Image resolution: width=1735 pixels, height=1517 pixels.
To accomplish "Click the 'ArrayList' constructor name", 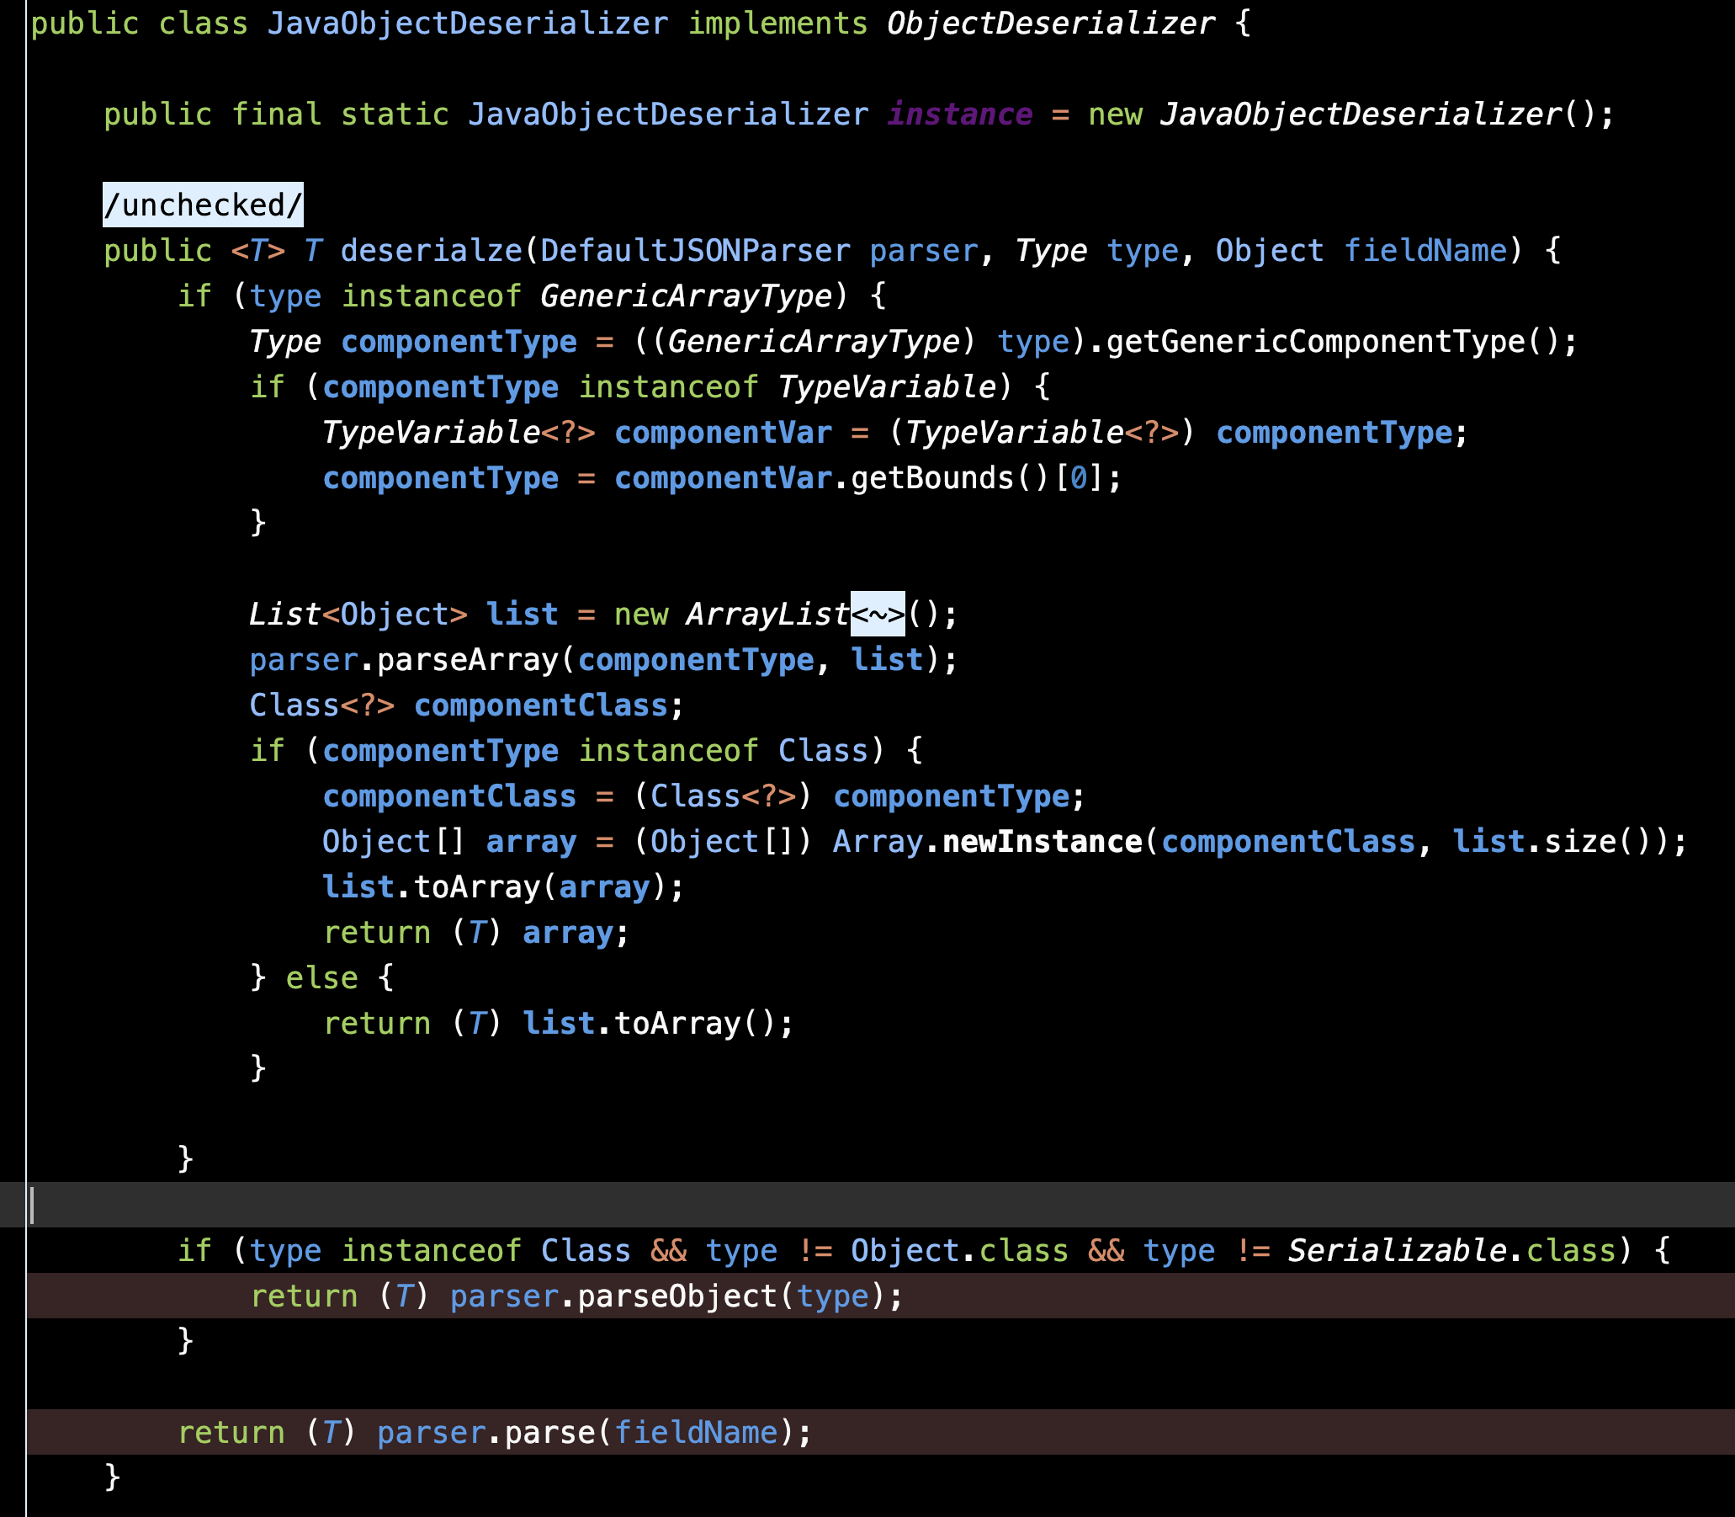I will click(x=767, y=614).
